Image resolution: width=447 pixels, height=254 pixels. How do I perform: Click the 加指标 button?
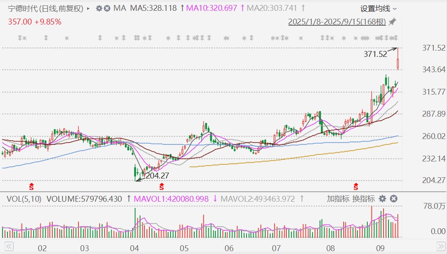coord(337,199)
